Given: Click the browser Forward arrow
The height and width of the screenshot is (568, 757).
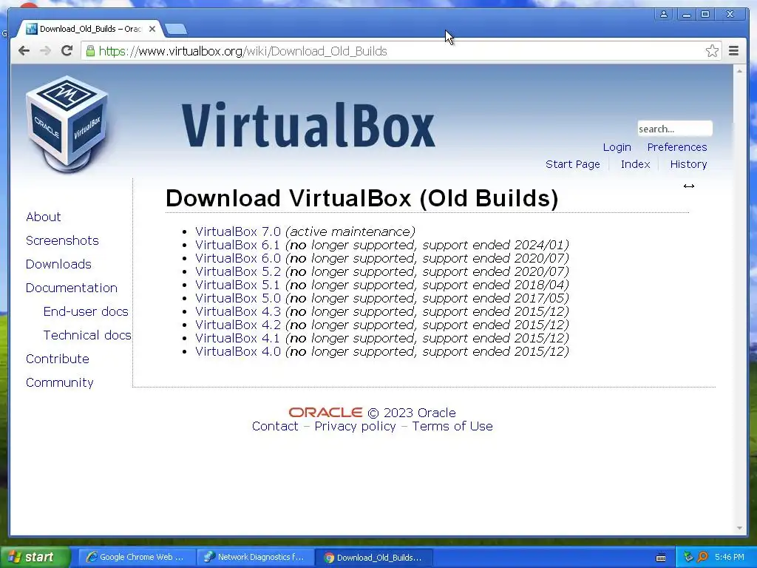Looking at the screenshot, I should [45, 51].
